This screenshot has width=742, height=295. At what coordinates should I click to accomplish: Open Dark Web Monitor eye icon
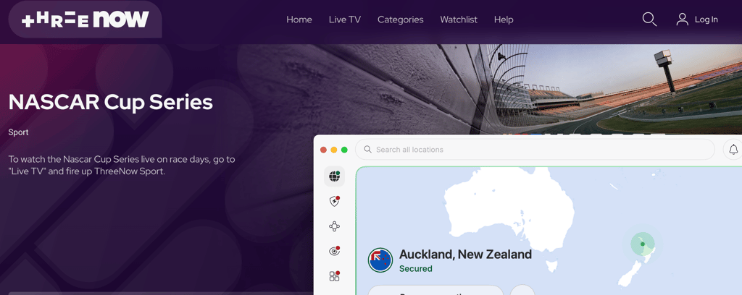[335, 251]
